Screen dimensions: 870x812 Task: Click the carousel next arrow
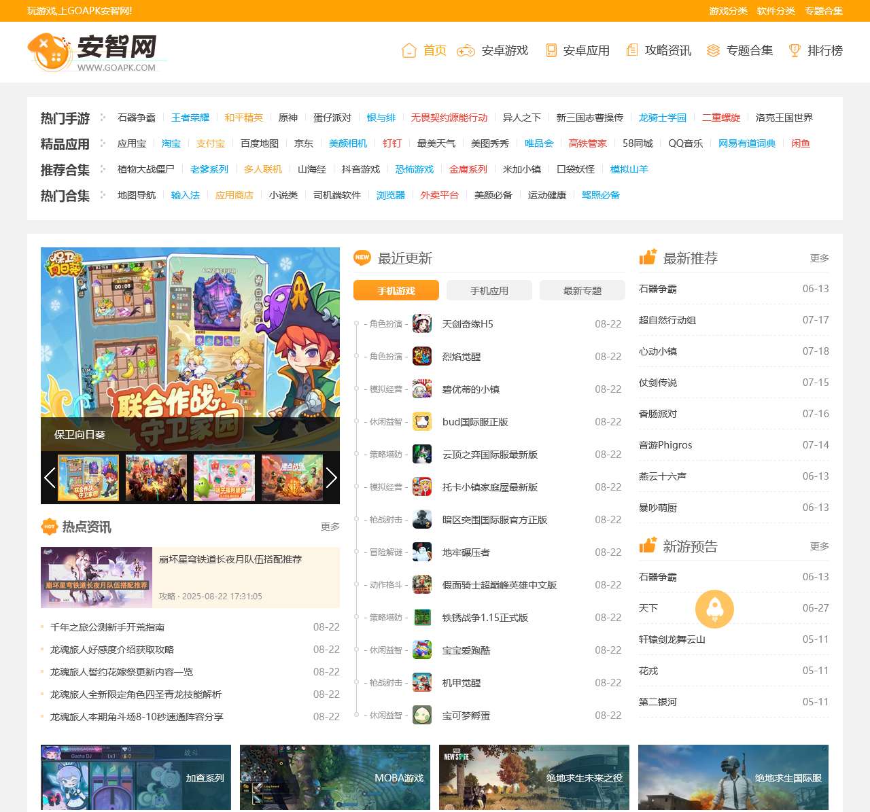tap(332, 478)
